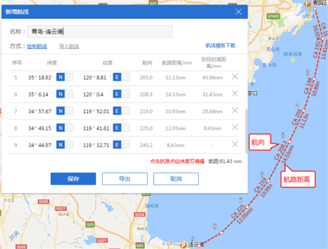Toggle E/W longitude switch in row 6
Image resolution: width=328 pixels, height=249 pixels.
[x=121, y=94]
